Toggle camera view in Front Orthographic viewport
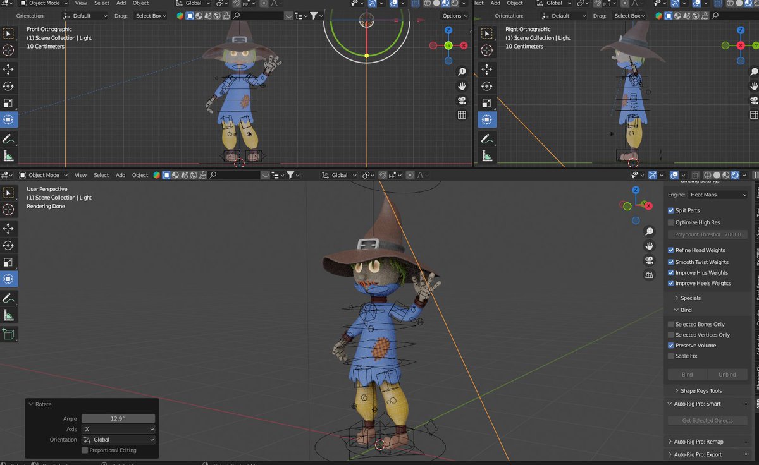Image resolution: width=759 pixels, height=465 pixels. 462,100
